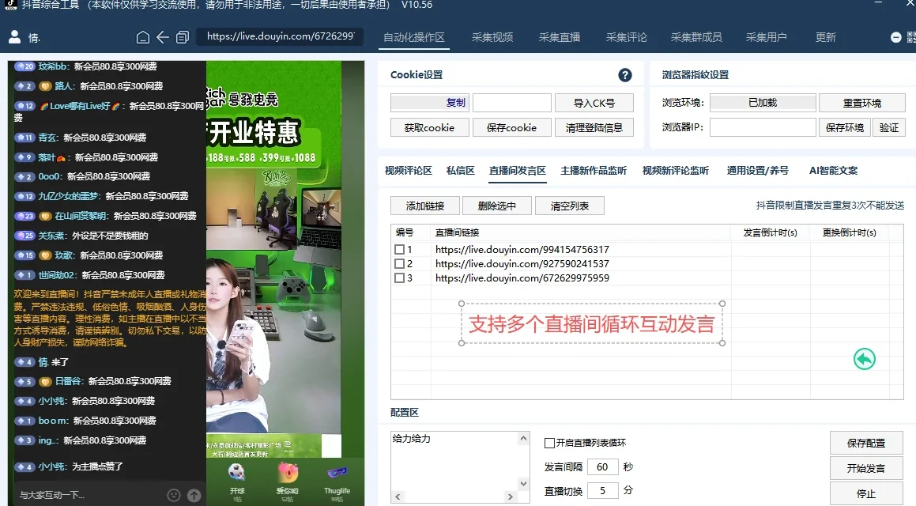Tick checkbox for link row 3

click(400, 278)
